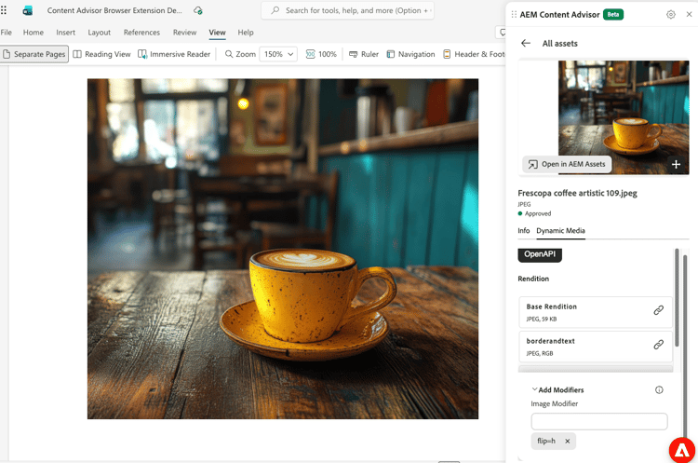Click the document title Content Advisor Browser Extension
Screen dimensions: 698x463
pyautogui.click(x=114, y=10)
